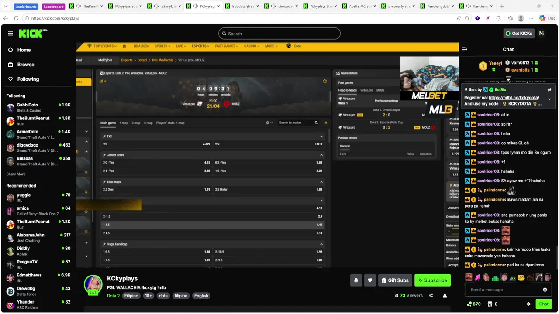The width and height of the screenshot is (559, 314).
Task: Open ArmelDoto followed channel
Action: click(38, 134)
